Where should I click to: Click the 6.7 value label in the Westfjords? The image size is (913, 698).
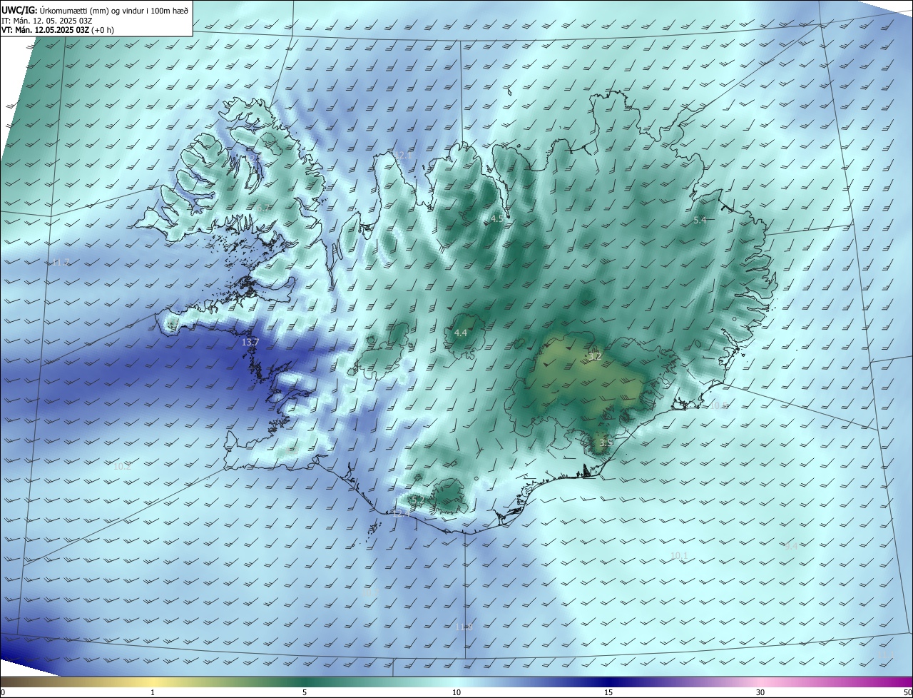264,208
